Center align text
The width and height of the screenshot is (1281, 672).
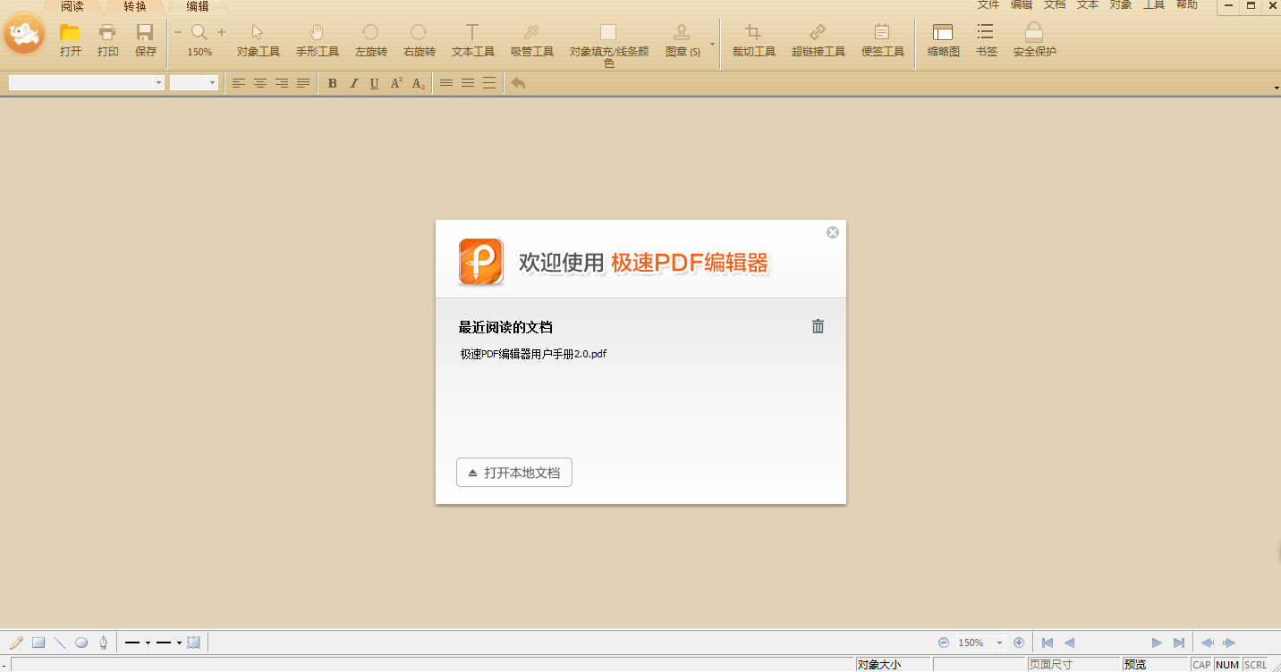point(260,83)
